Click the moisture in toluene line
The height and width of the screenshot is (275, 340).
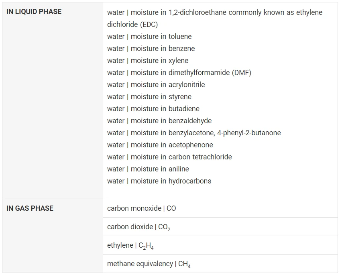149,37
